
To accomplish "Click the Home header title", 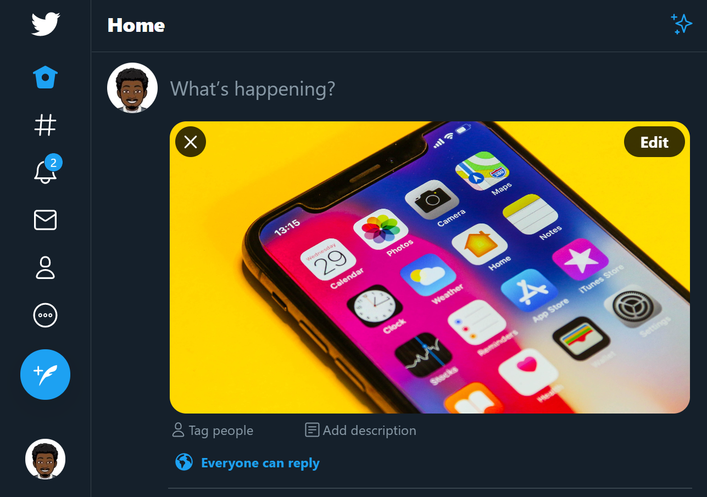I will 136,25.
